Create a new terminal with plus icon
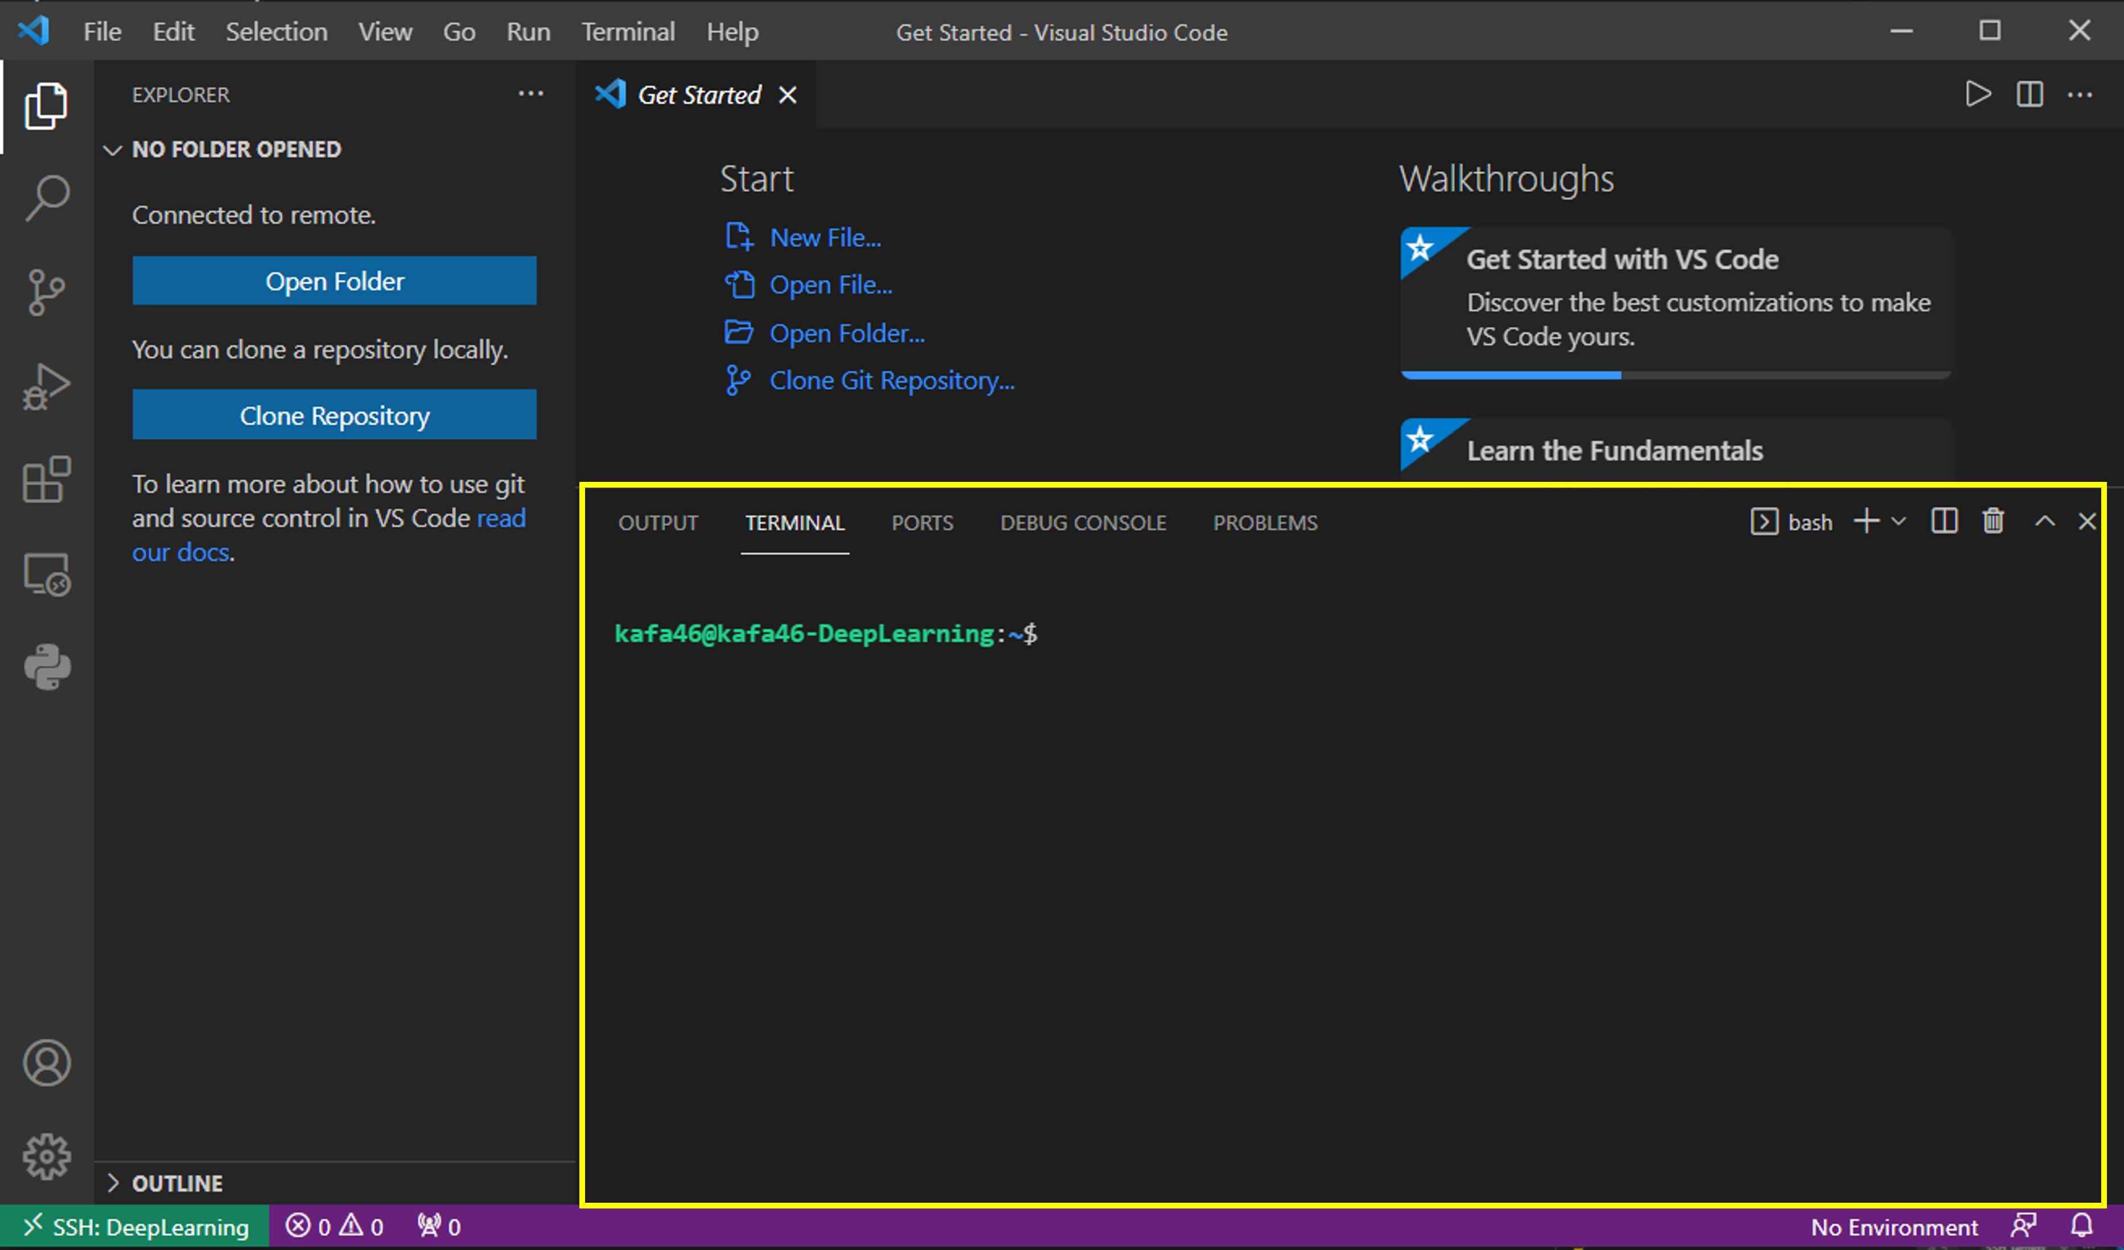 coord(1866,521)
